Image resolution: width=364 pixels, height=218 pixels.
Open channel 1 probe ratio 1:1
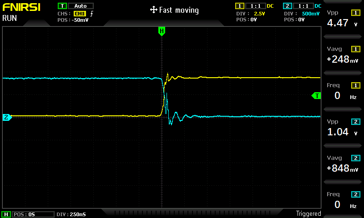(256, 6)
